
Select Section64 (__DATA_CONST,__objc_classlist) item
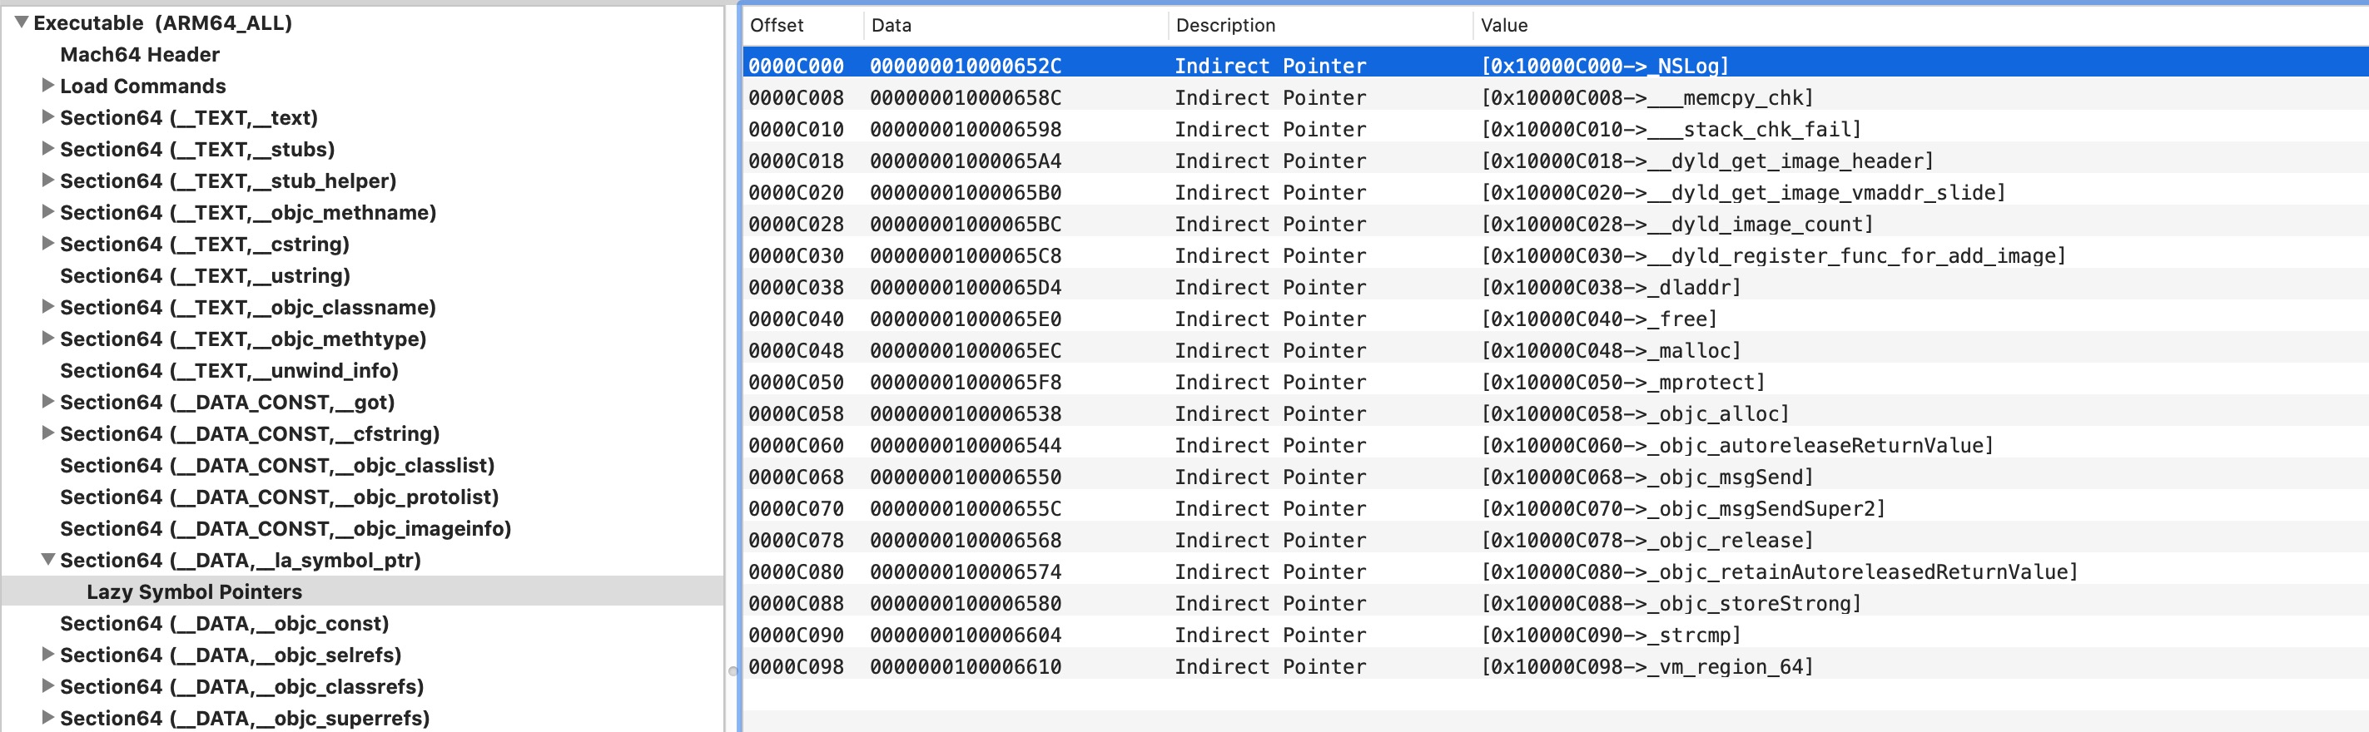tap(277, 465)
